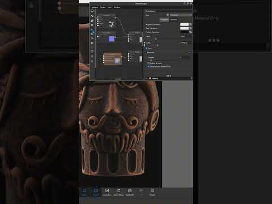Open KeyVR from bottom toolbar
Image resolution: width=272 pixels, height=204 pixels.
tap(141, 192)
